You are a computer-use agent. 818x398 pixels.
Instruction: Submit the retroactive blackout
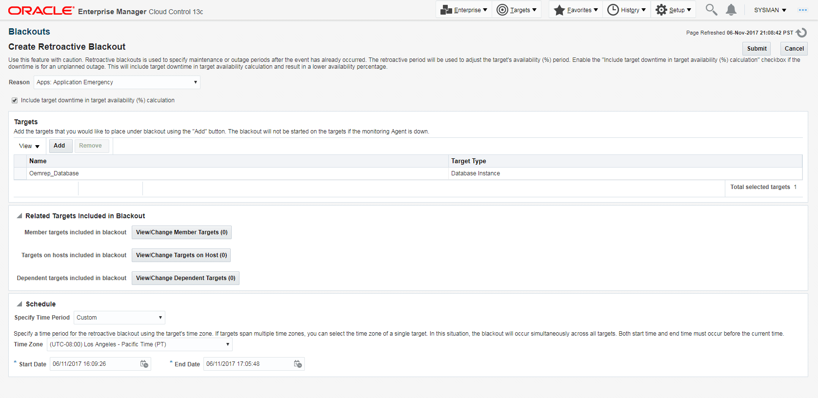[x=757, y=49]
